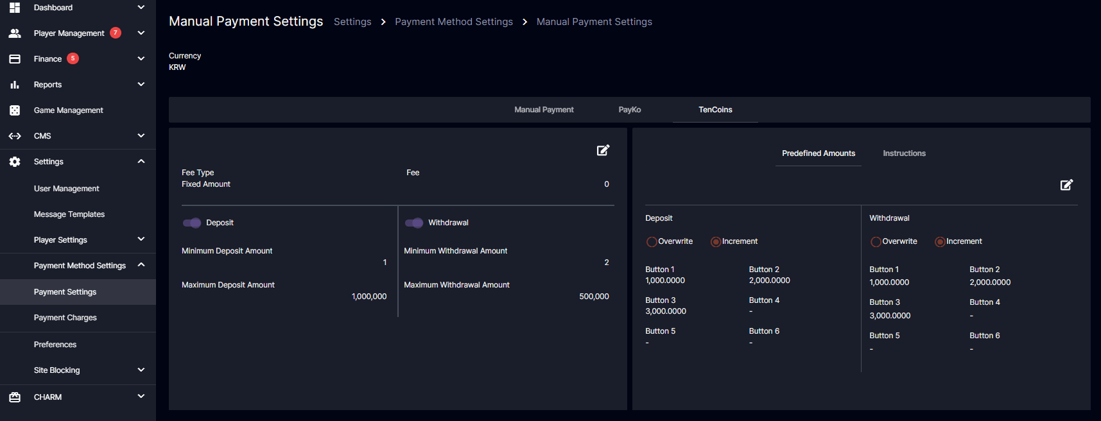Viewport: 1101px width, 421px height.
Task: Expand the CMS menu chevron
Action: pos(141,135)
